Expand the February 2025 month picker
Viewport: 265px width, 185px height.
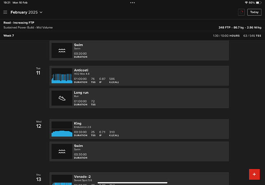[27, 12]
